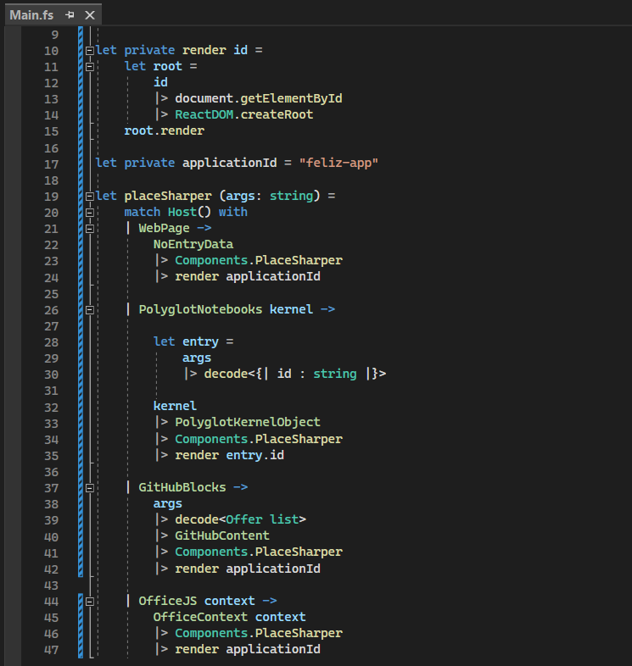Image resolution: width=632 pixels, height=666 pixels.
Task: Click document.getElementById on line 13
Action: [259, 98]
